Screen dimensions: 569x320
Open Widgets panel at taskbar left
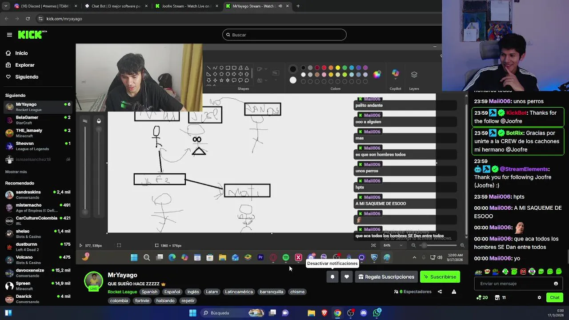[x=8, y=313]
